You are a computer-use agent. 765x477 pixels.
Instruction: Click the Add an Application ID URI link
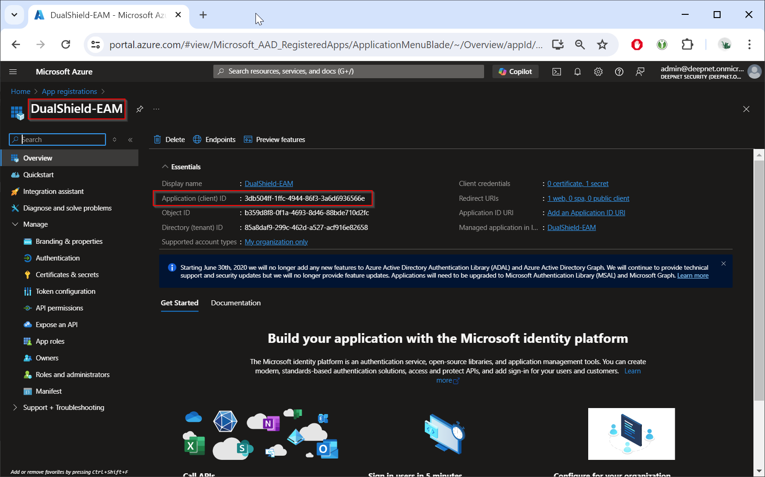click(586, 213)
